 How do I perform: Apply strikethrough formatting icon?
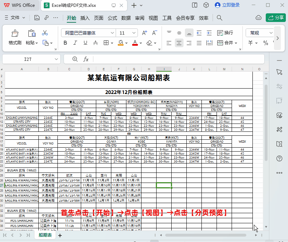[95, 43]
